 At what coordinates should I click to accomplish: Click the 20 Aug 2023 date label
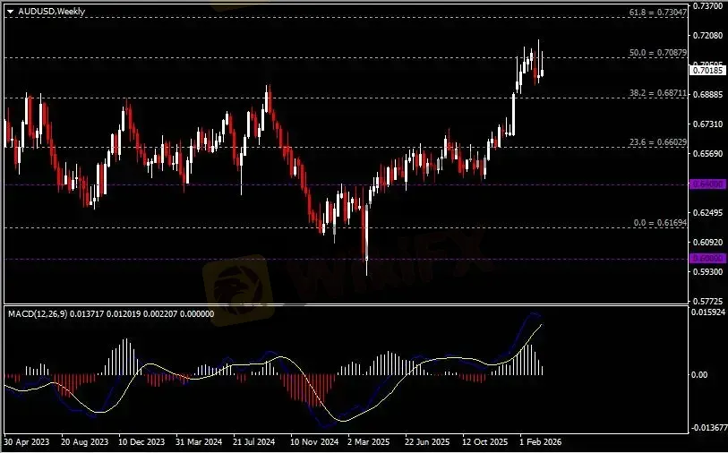tap(84, 442)
